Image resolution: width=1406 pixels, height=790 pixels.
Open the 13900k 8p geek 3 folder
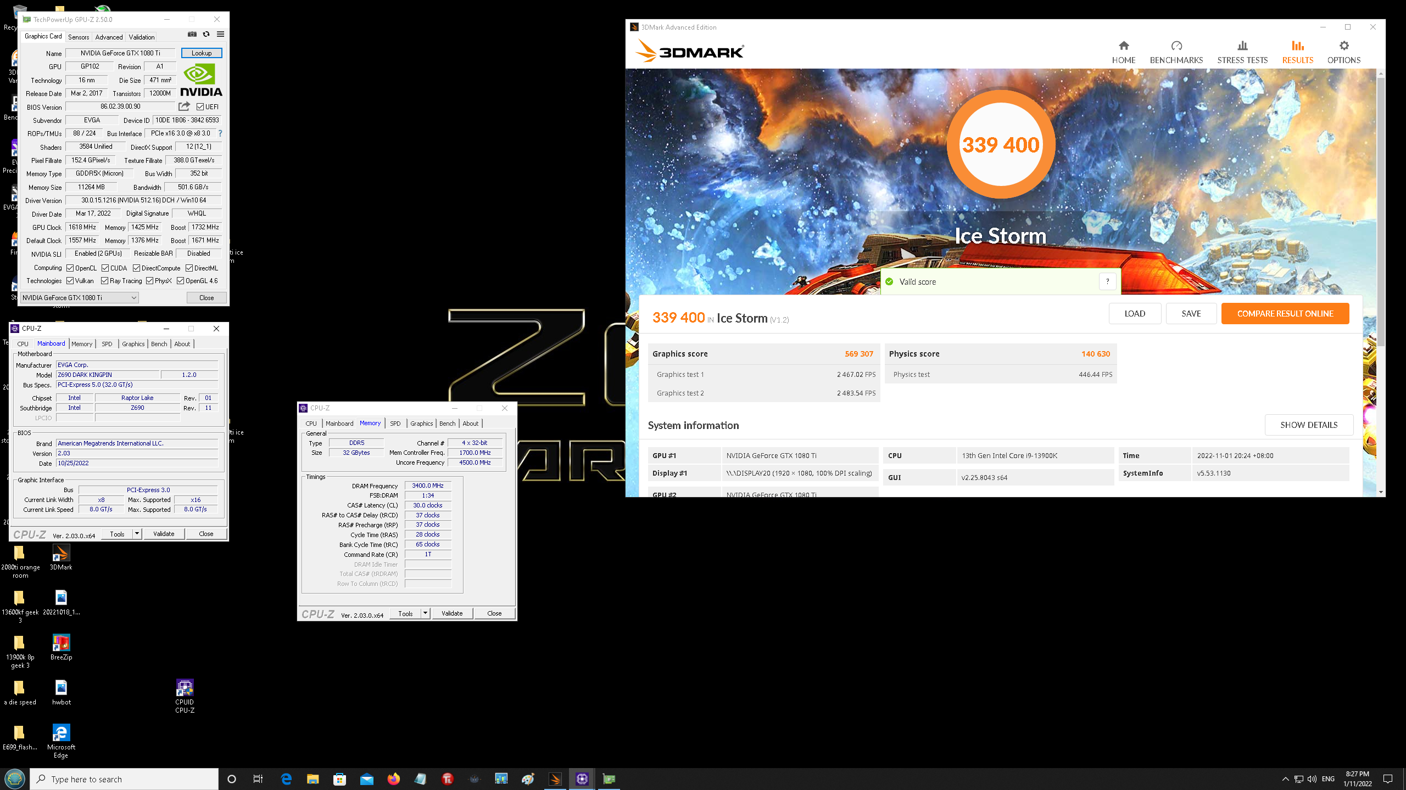[x=20, y=652]
